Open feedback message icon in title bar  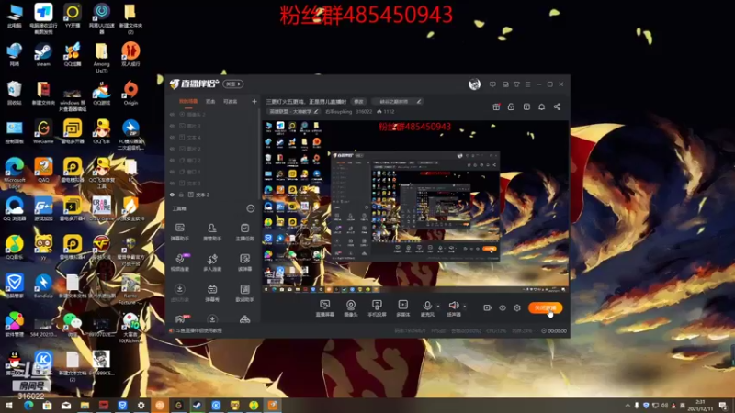[492, 84]
